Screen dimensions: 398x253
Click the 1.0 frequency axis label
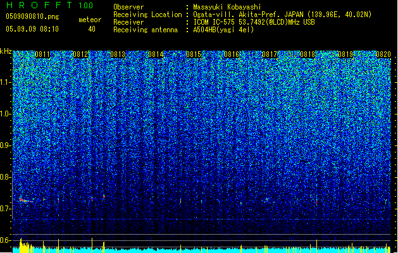pyautogui.click(x=6, y=114)
